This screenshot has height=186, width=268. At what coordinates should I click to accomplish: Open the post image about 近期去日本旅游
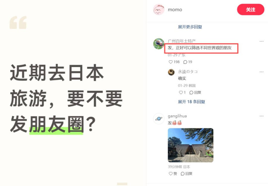point(73,93)
